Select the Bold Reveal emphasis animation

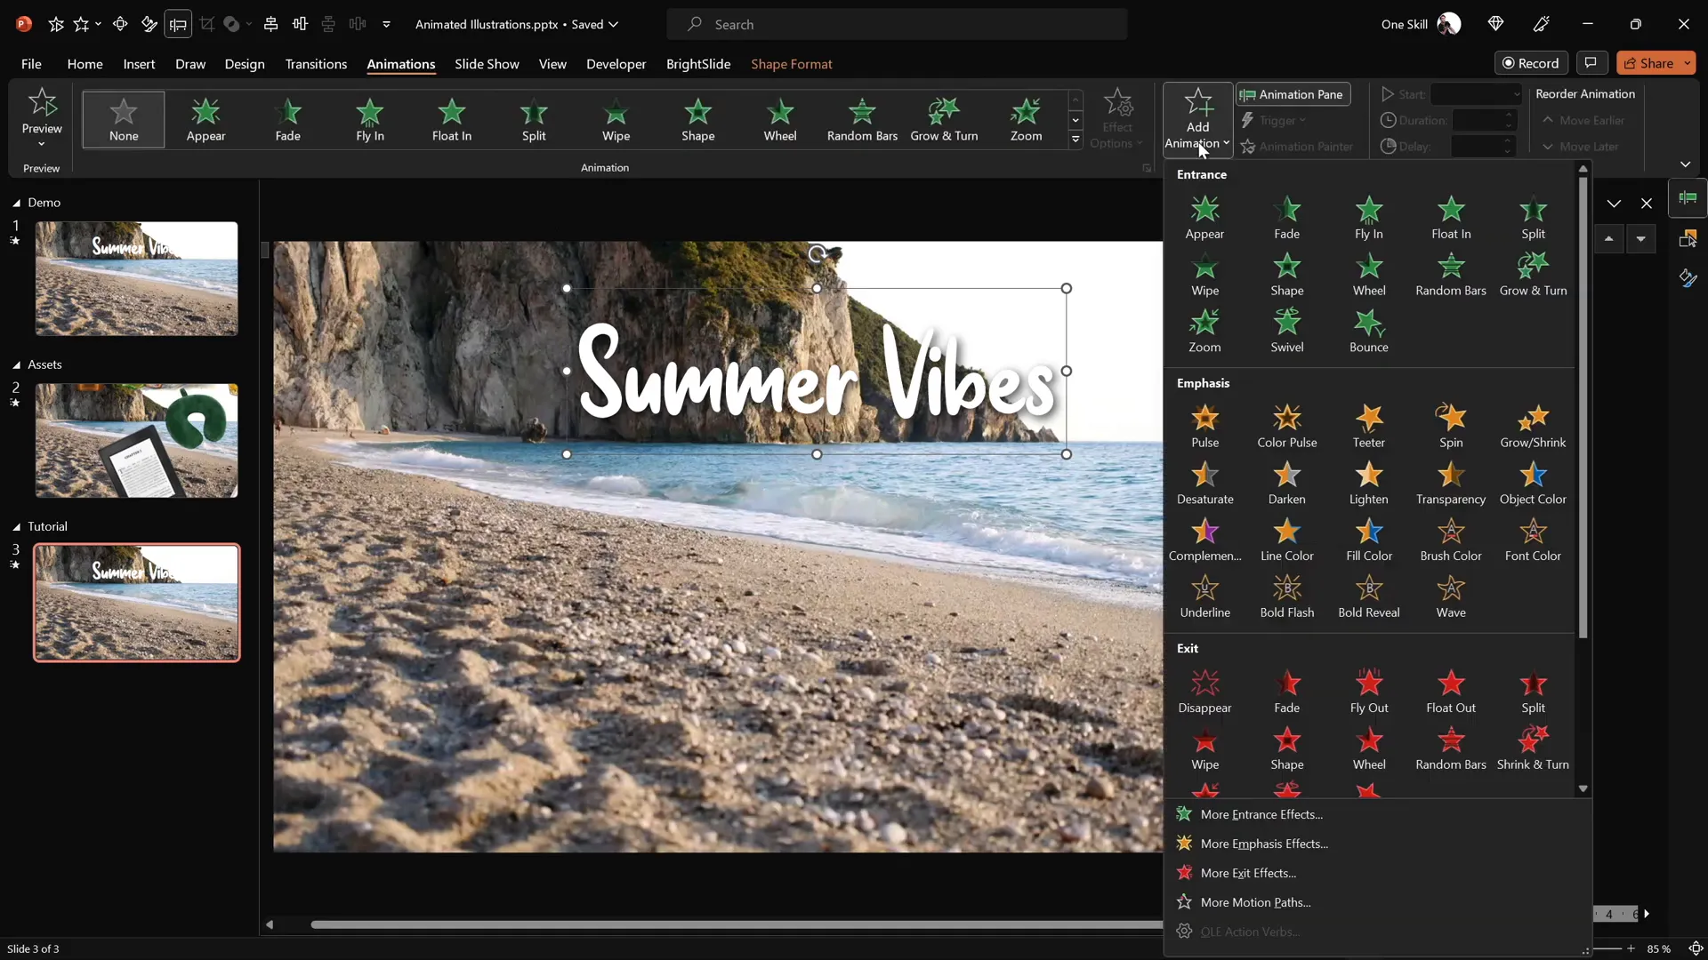coord(1368,596)
